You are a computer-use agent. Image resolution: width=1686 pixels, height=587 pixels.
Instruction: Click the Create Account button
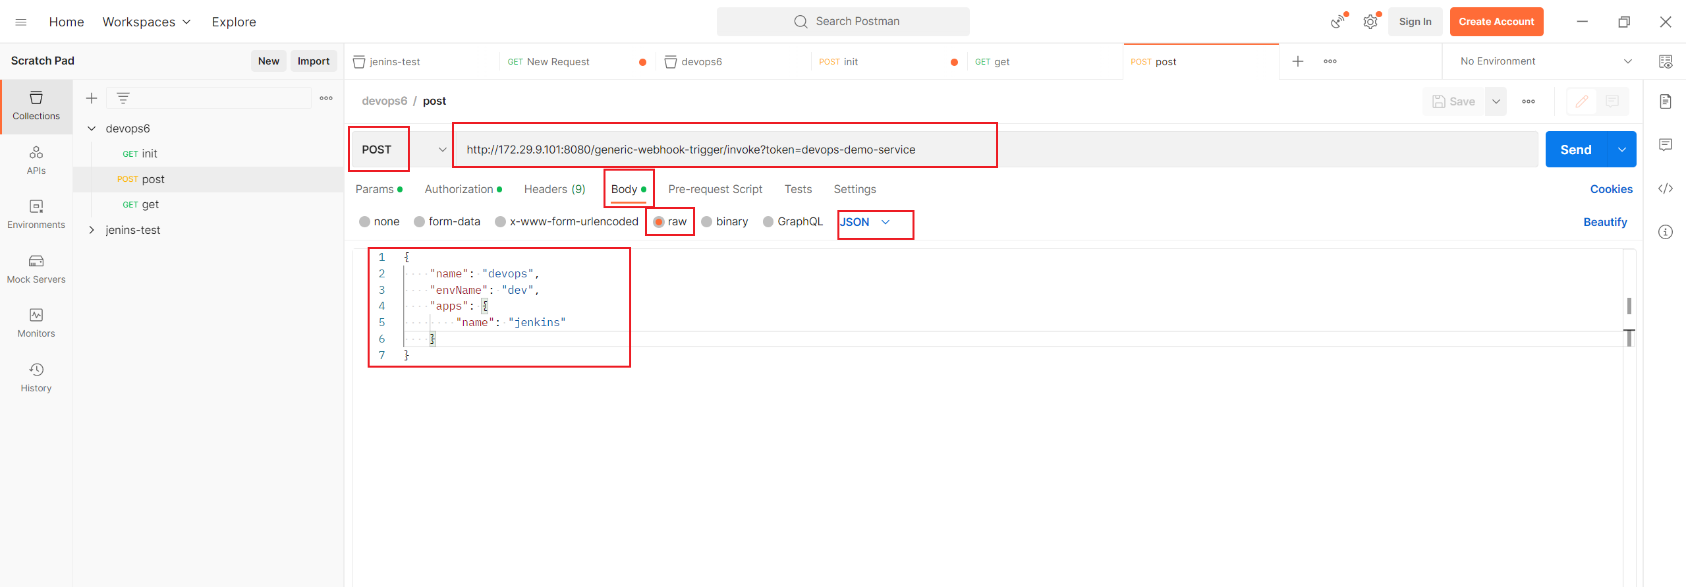pos(1496,22)
